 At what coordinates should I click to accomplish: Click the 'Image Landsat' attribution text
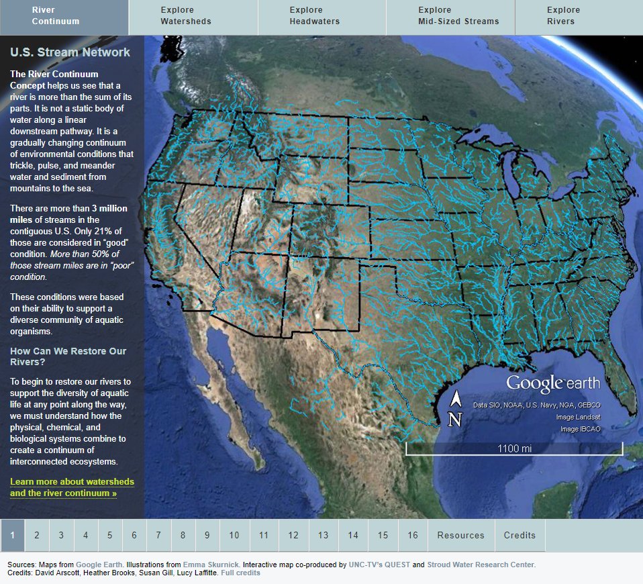tap(578, 417)
